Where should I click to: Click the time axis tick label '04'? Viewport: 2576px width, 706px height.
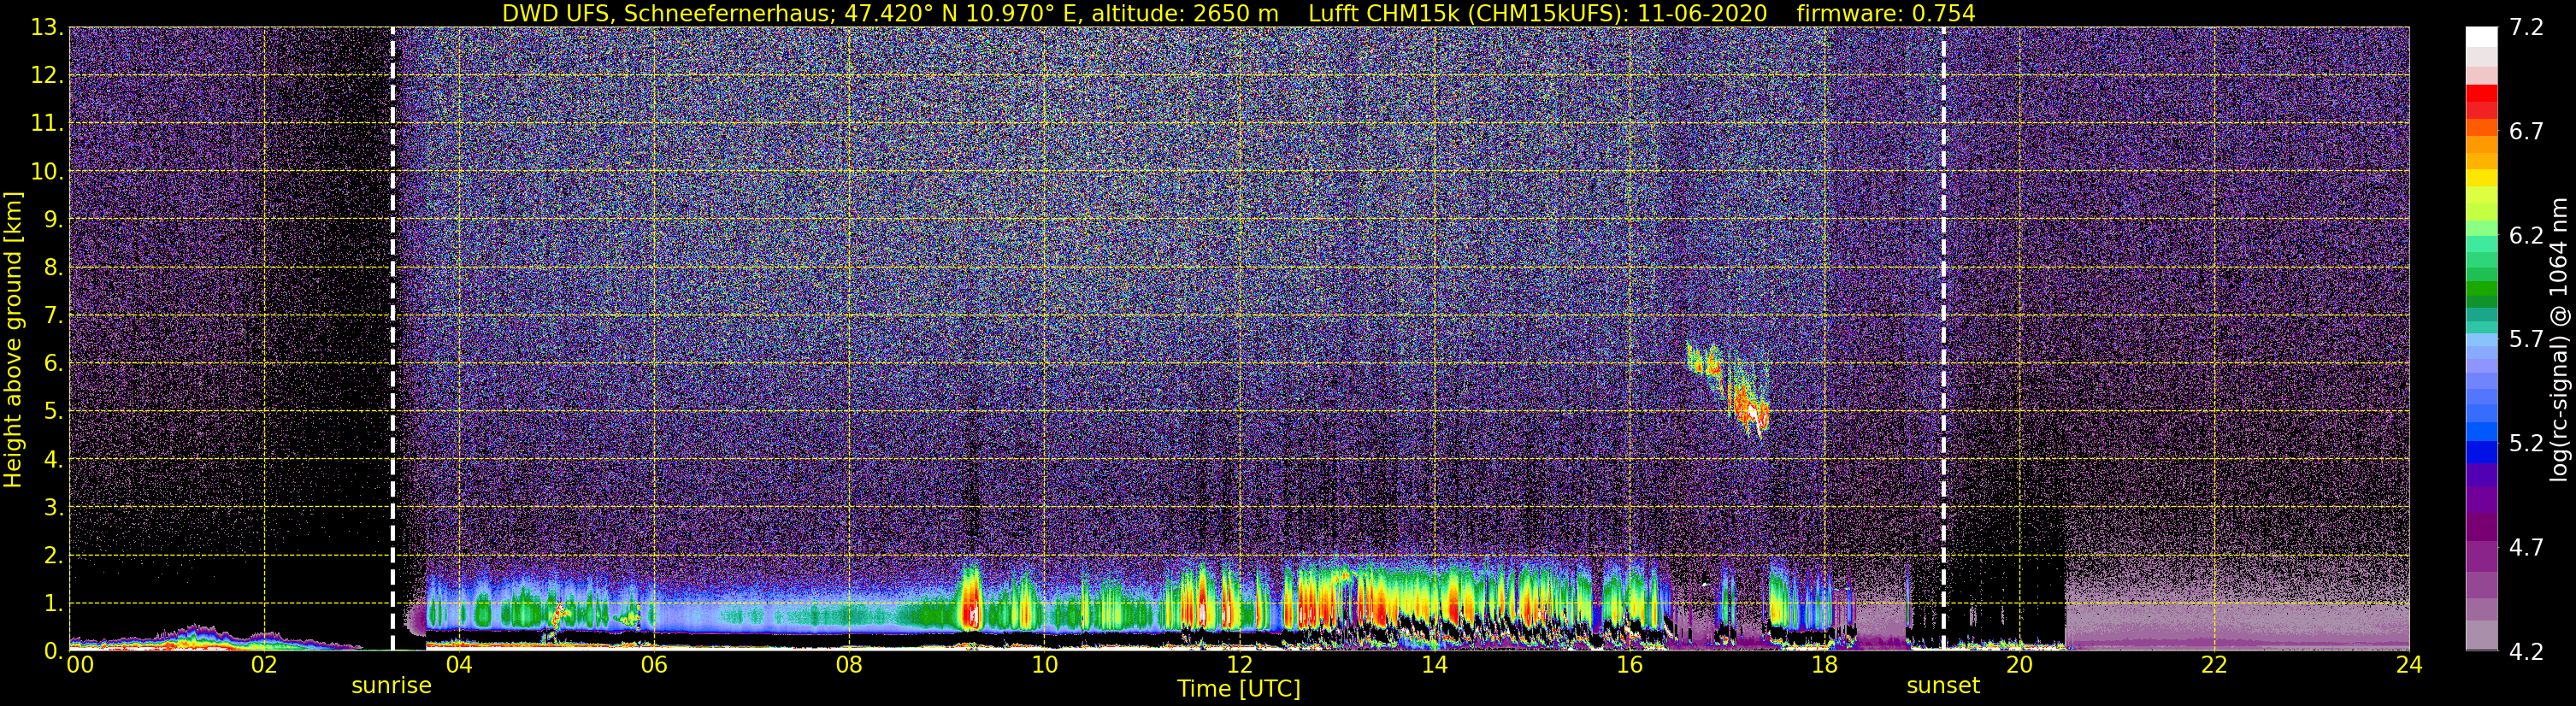(459, 665)
